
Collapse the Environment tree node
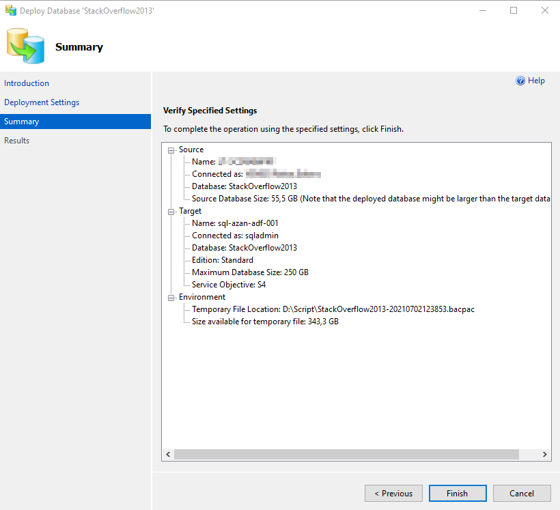tap(171, 297)
